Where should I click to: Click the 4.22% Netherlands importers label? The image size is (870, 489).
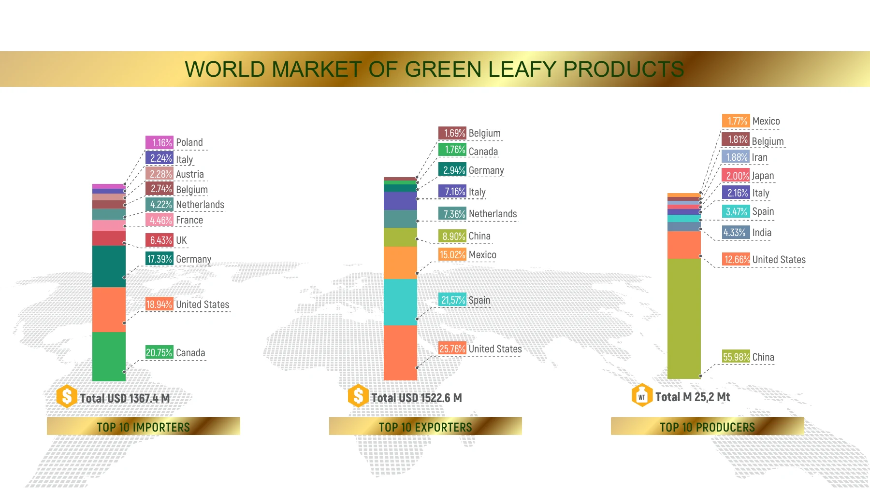pos(185,204)
